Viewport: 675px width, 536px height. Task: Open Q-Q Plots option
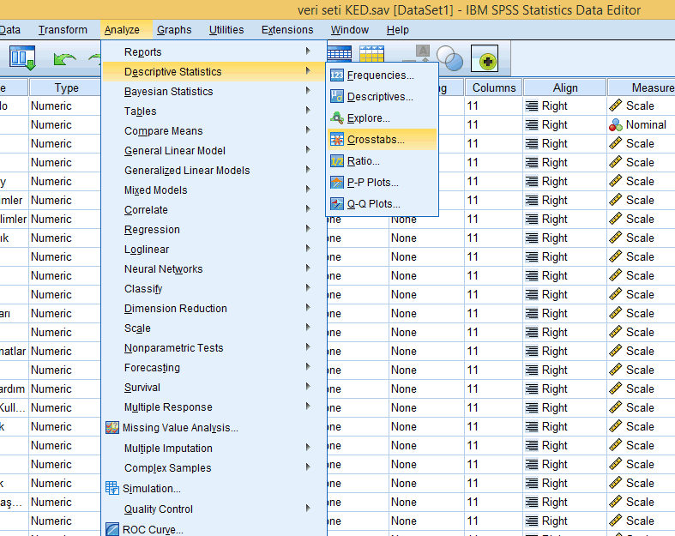(x=373, y=204)
